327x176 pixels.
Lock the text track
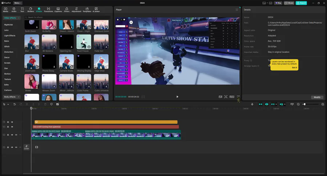(x=8, y=127)
